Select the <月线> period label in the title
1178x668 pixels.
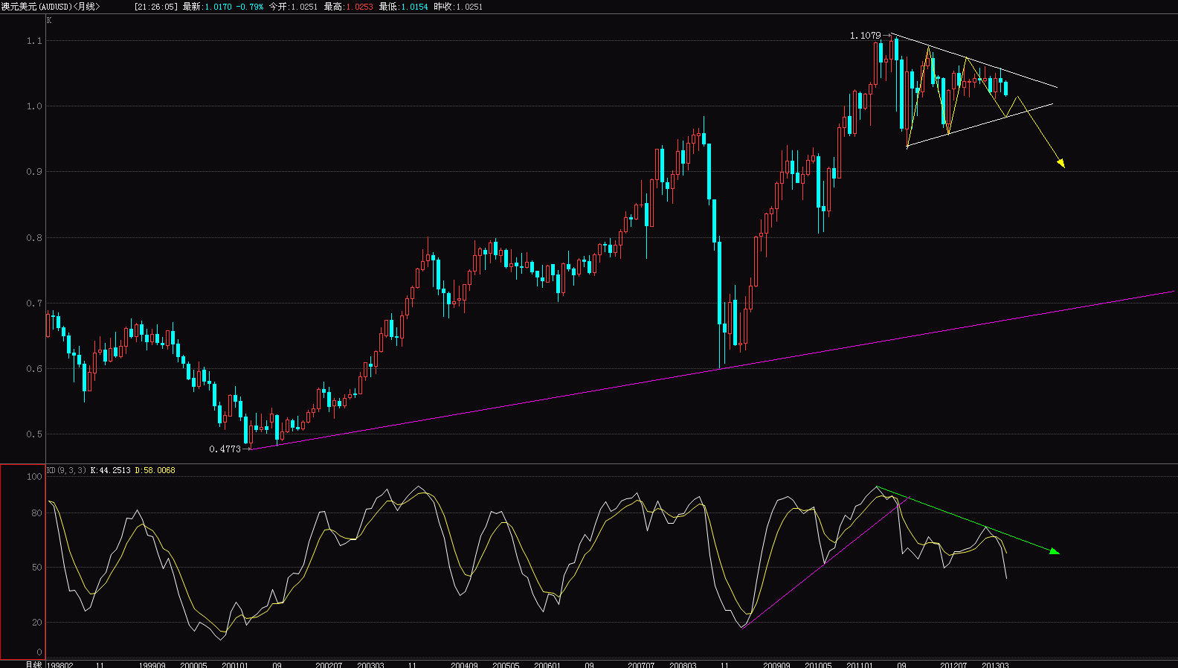(x=86, y=7)
